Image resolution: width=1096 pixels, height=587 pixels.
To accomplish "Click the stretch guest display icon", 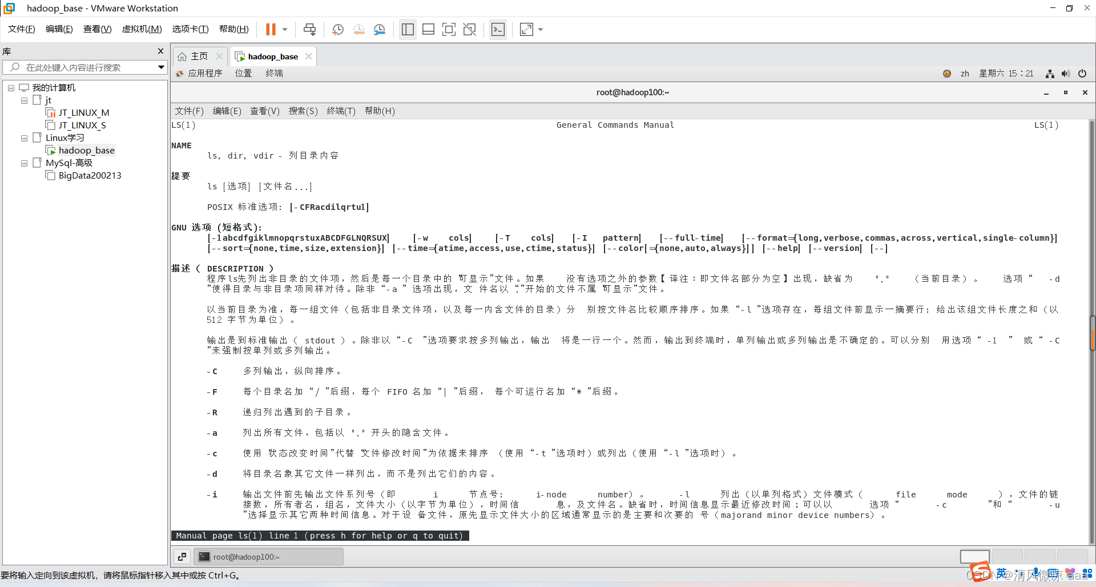I will [x=526, y=29].
